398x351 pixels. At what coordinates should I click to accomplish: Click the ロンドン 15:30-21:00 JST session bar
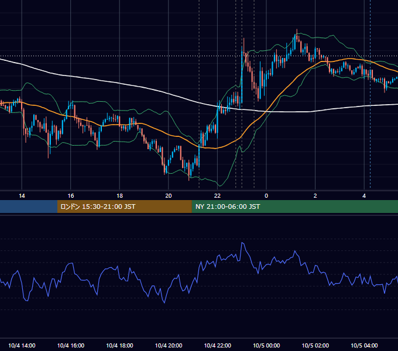(x=124, y=207)
